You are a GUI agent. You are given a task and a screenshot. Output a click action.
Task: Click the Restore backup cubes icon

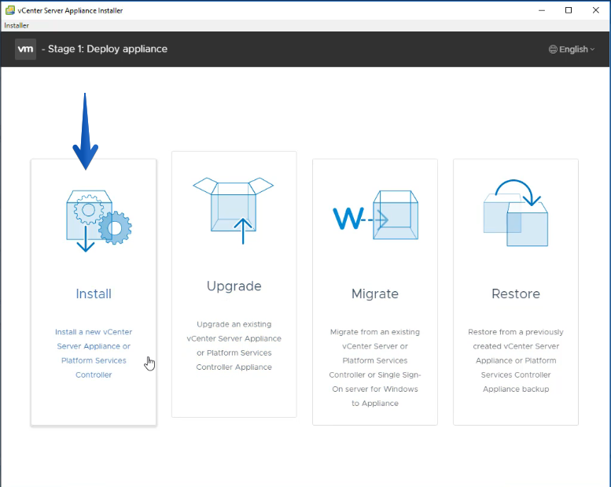pos(516,212)
